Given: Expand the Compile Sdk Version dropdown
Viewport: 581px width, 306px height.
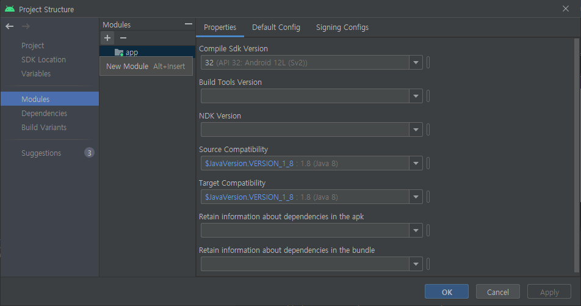Looking at the screenshot, I should [416, 63].
